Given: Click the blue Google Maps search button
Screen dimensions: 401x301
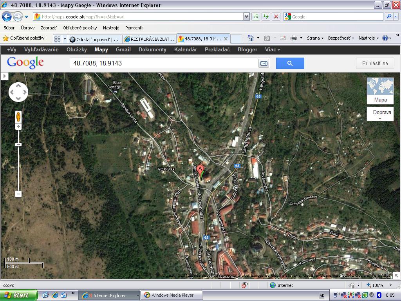Looking at the screenshot, I should click(290, 63).
